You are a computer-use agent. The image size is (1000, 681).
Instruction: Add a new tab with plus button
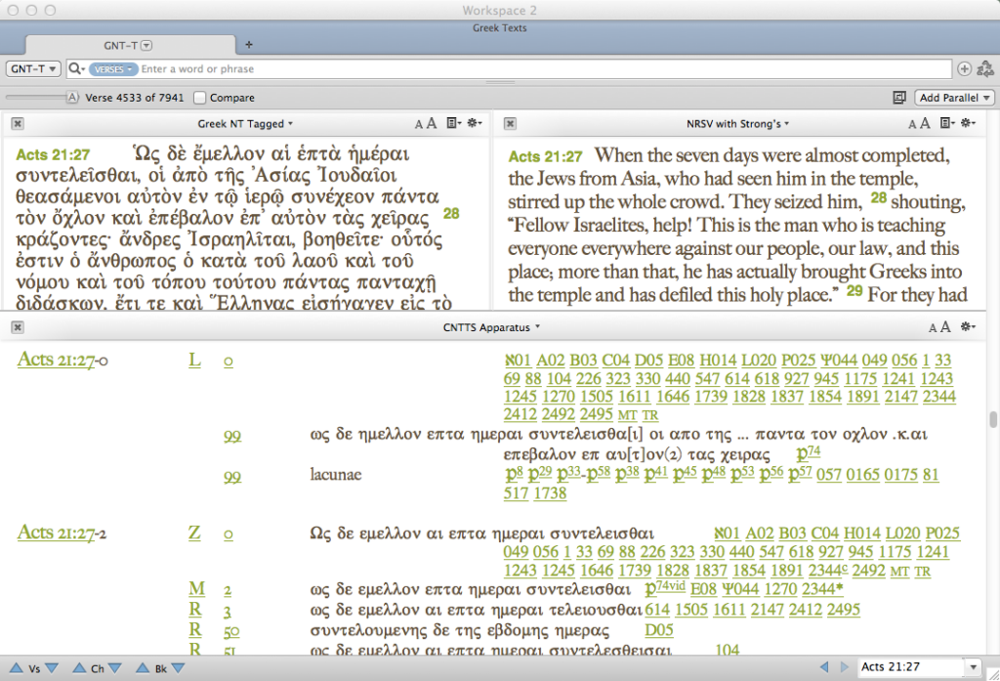coord(248,45)
